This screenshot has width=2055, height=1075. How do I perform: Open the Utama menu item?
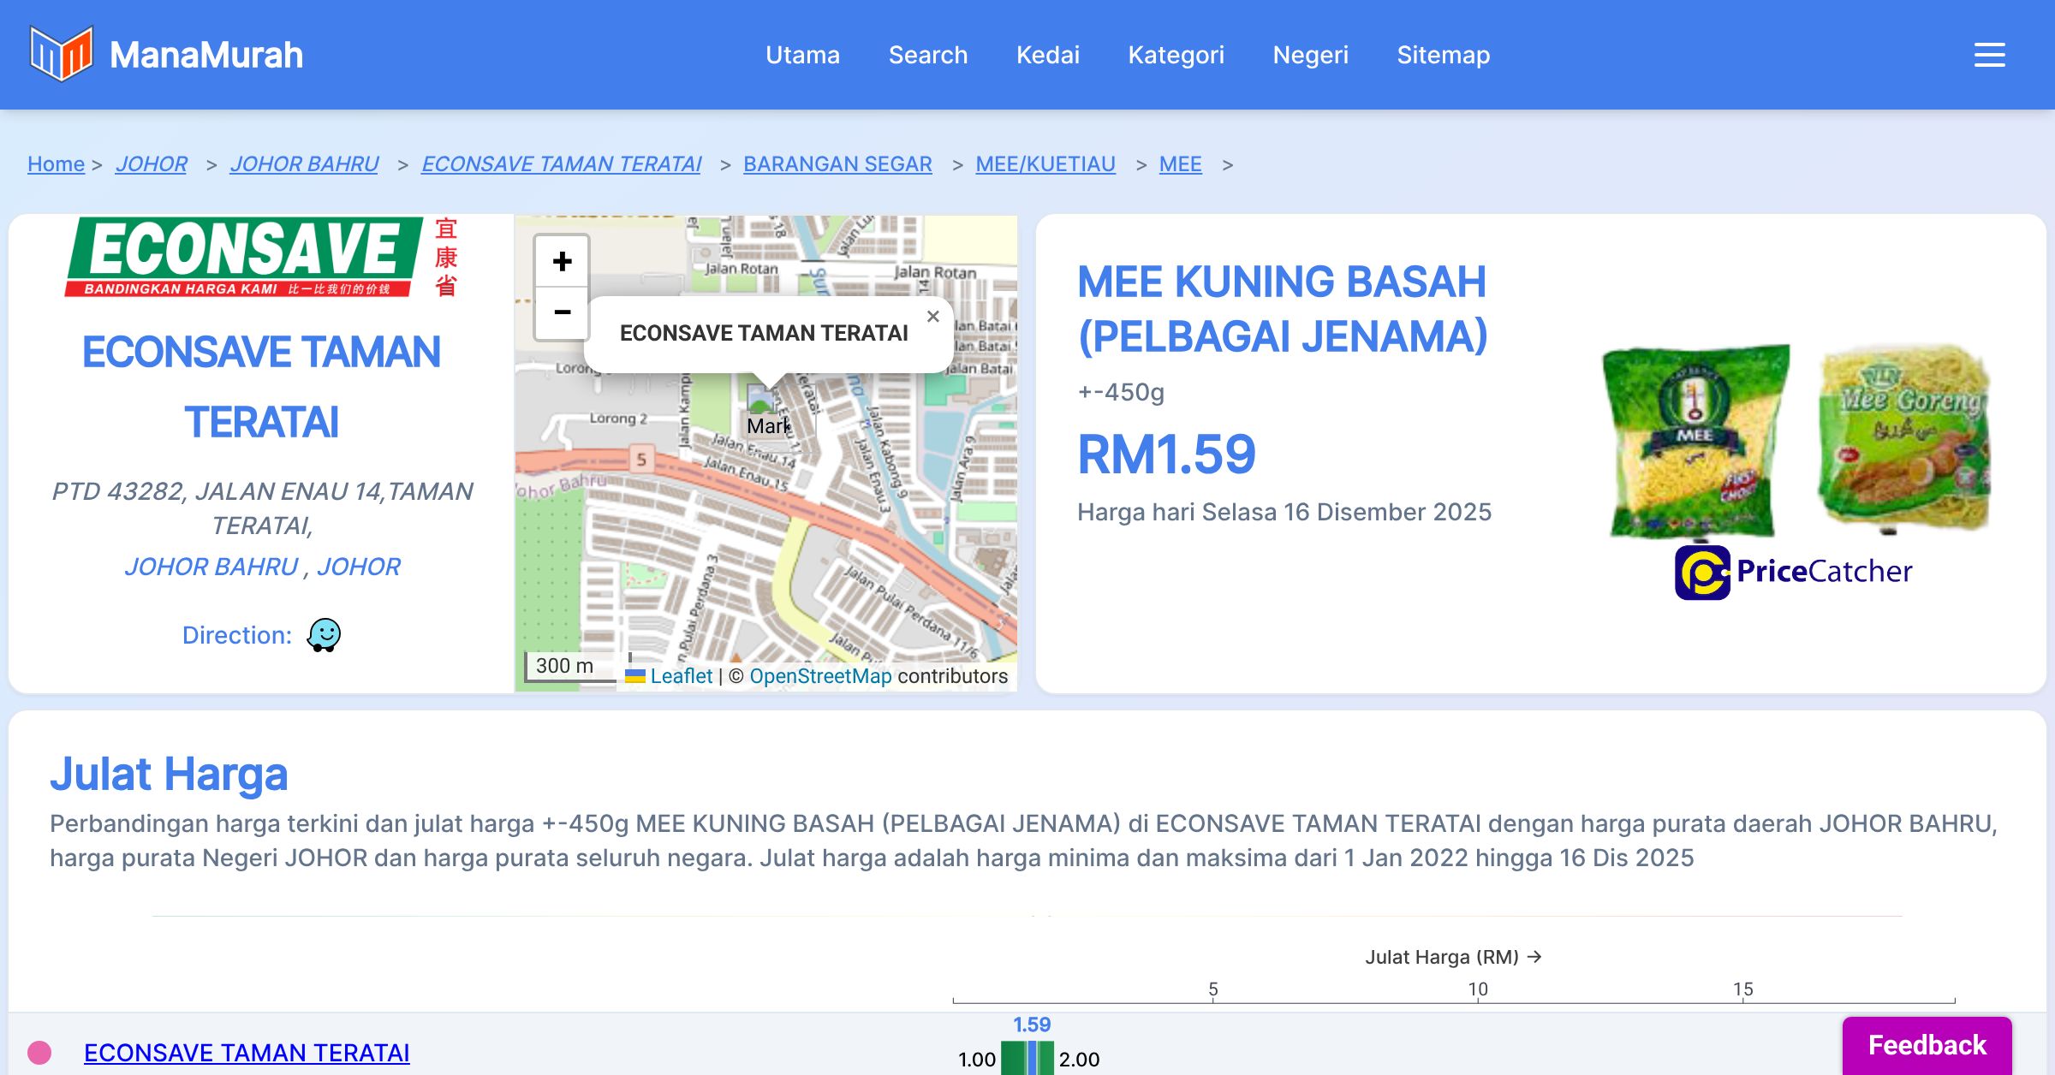pos(802,55)
